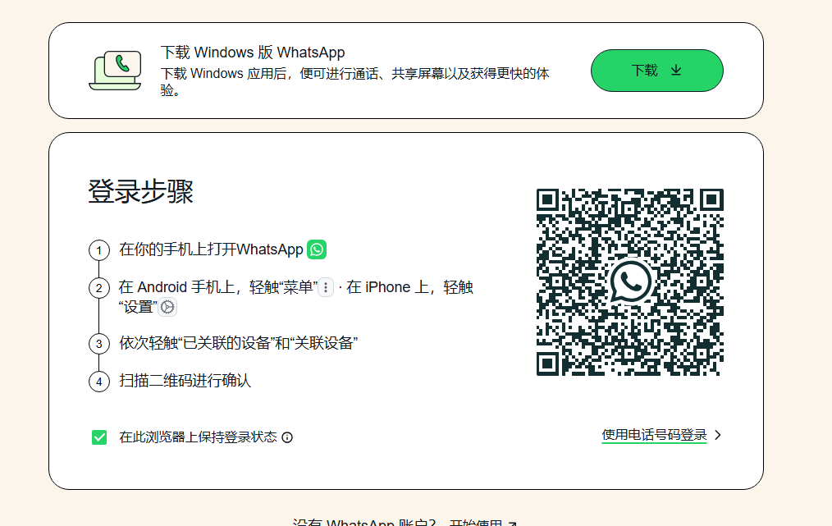Image resolution: width=832 pixels, height=526 pixels.
Task: Click the 在此浏览器上保持登录状态 label text
Action: 198,437
